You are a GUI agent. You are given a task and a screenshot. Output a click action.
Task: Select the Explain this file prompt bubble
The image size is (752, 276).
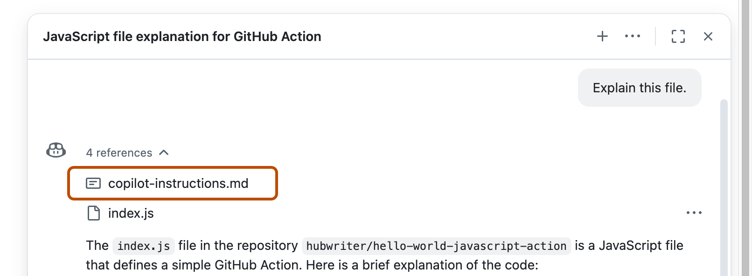[639, 88]
